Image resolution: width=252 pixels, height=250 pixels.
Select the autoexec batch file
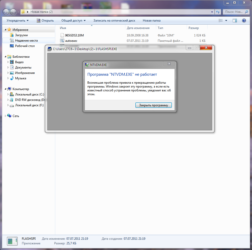pos(71,41)
